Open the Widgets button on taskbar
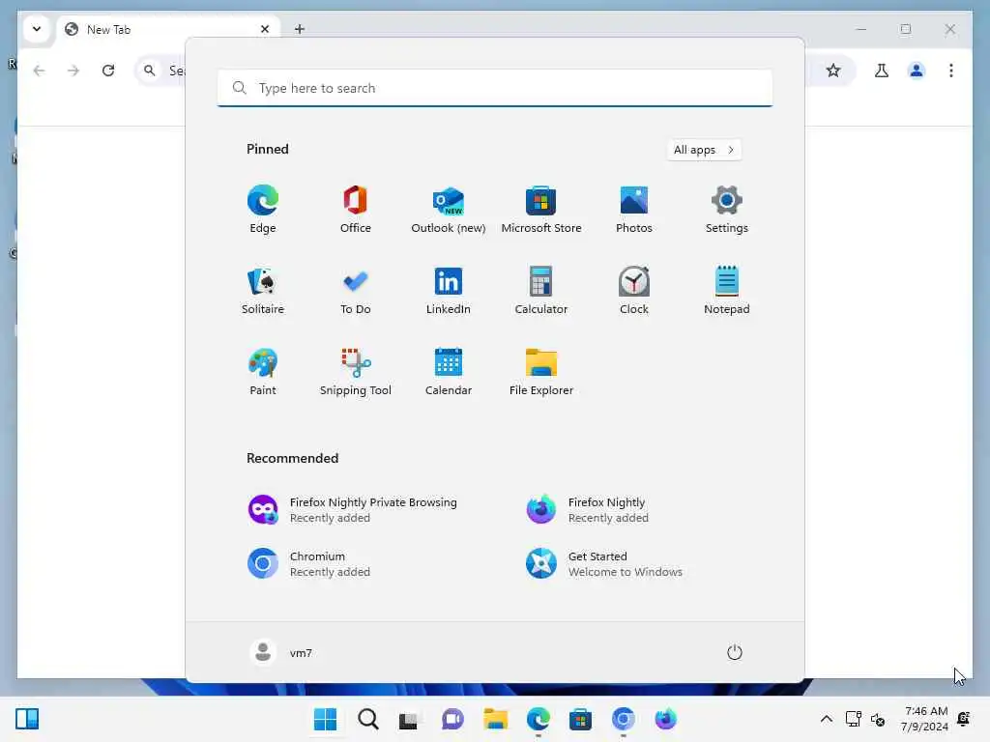The width and height of the screenshot is (990, 742). tap(27, 719)
